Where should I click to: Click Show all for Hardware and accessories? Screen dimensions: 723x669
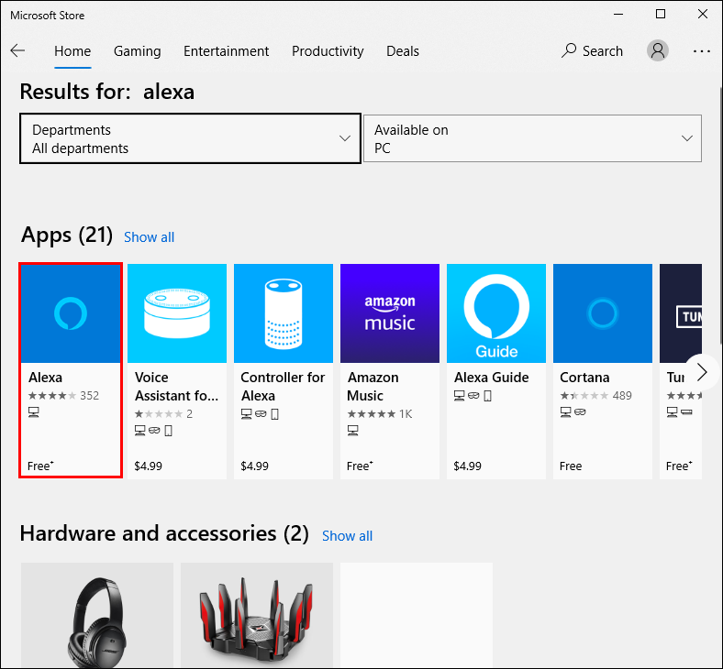click(x=347, y=536)
